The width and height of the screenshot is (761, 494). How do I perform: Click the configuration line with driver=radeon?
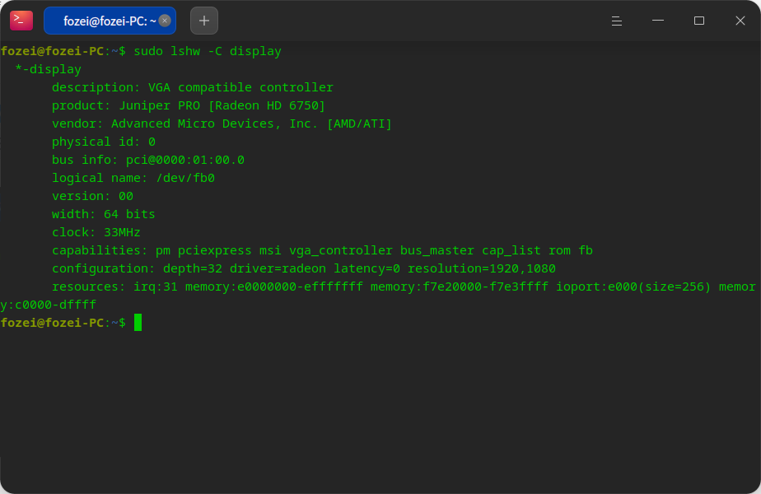(304, 269)
